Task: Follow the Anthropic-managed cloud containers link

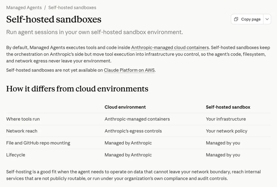Action: (170, 47)
